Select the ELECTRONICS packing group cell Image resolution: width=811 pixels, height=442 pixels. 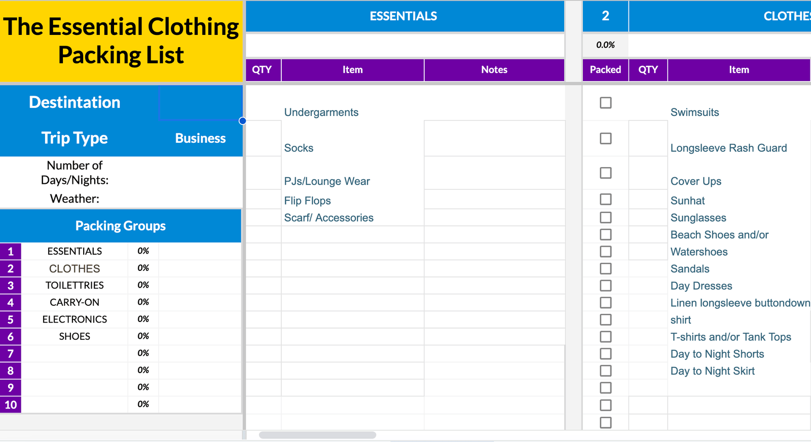pyautogui.click(x=75, y=319)
